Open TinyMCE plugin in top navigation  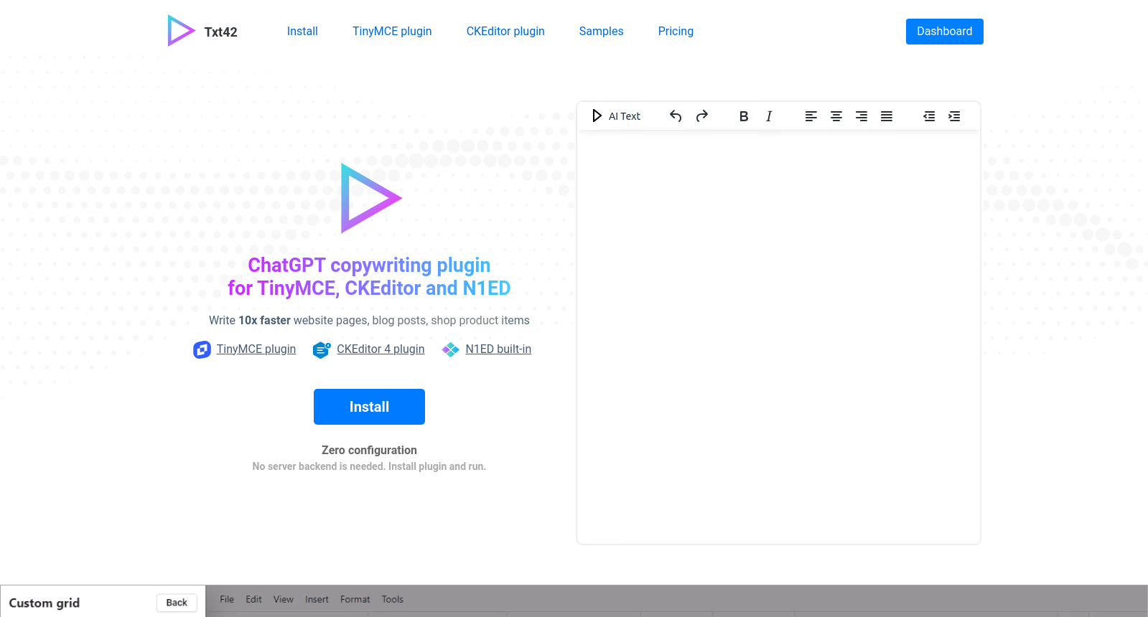point(392,32)
